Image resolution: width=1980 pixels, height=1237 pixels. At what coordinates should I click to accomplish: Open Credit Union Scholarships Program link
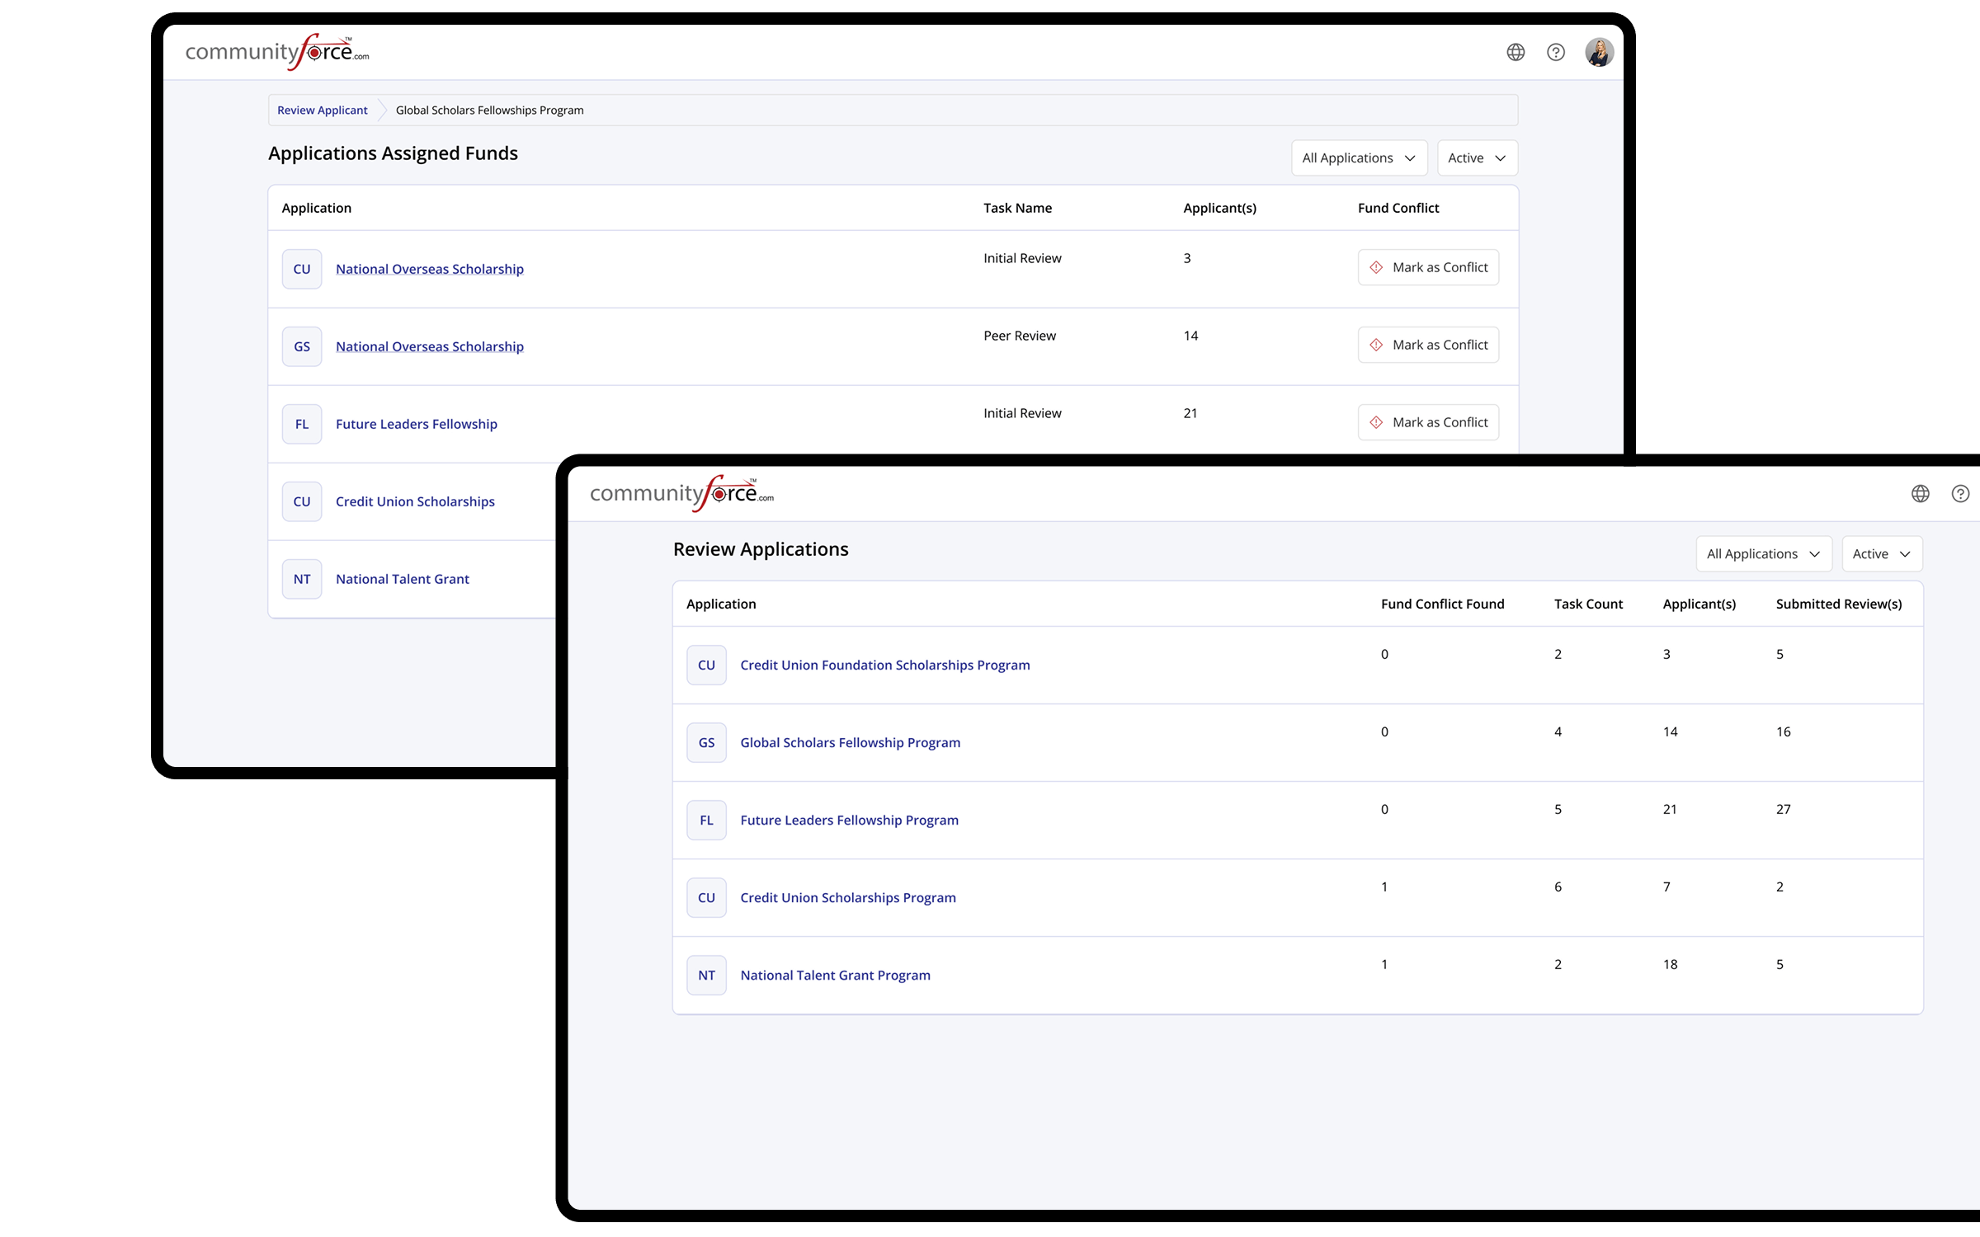coord(847,897)
